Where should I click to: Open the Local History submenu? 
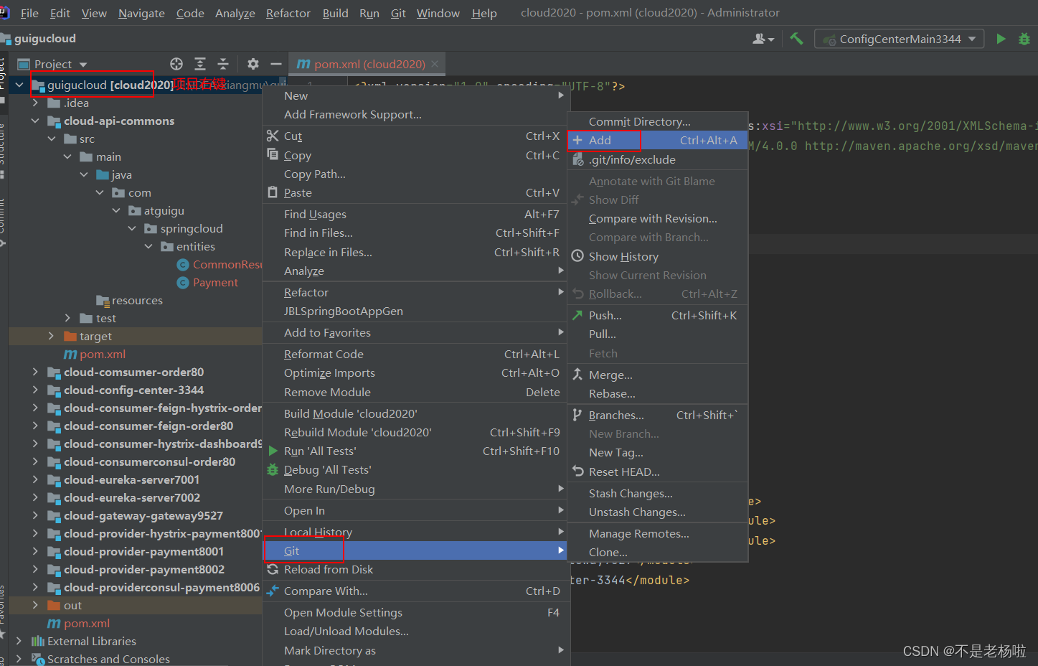tap(416, 532)
